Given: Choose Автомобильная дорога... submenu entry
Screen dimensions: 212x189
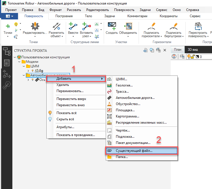Looking at the screenshot, I should click(141, 98).
